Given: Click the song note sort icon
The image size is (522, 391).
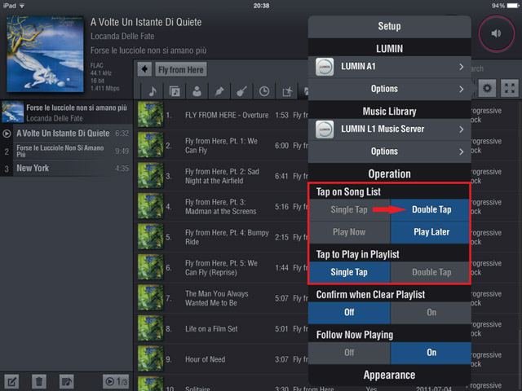Looking at the screenshot, I should (153, 90).
